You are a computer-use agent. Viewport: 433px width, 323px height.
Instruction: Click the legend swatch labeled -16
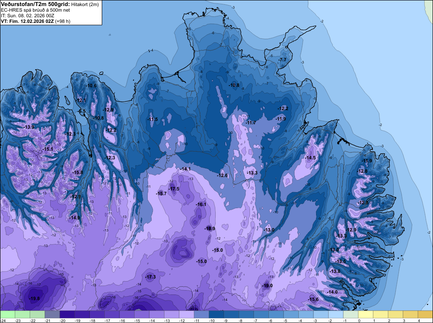pyautogui.click(x=127, y=314)
